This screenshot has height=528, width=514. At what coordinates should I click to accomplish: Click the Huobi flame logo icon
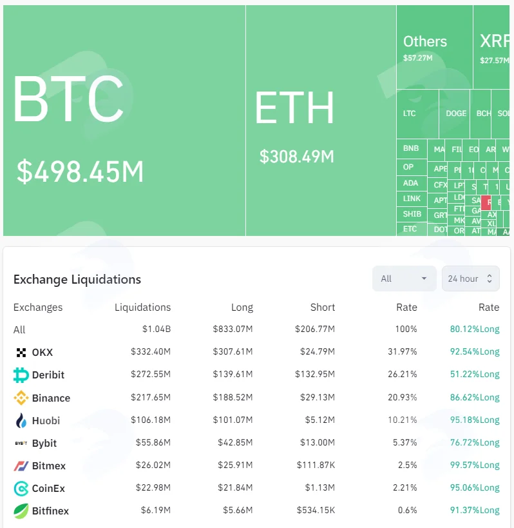click(x=21, y=420)
